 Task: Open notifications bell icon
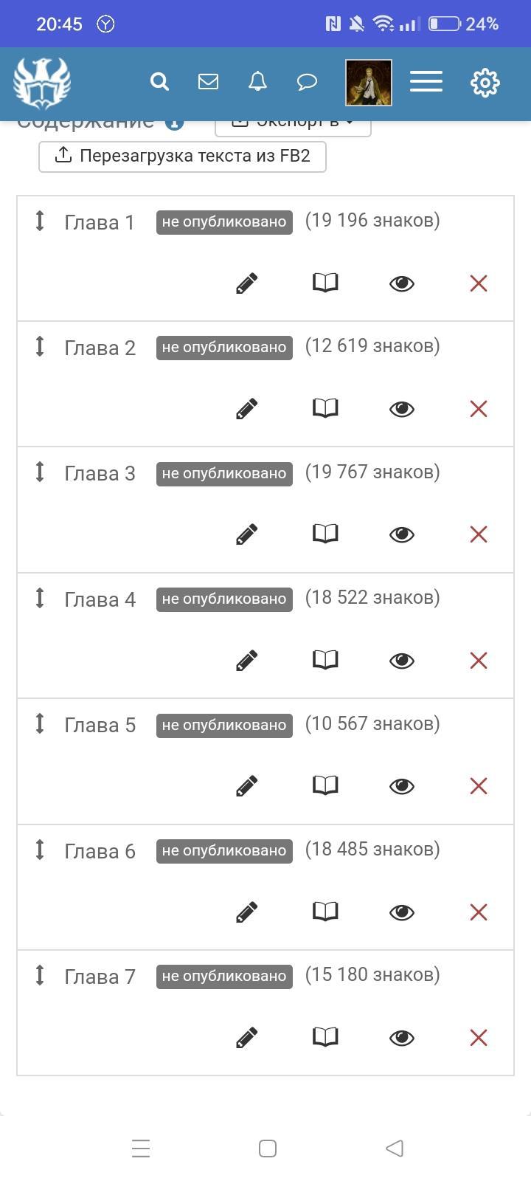coord(257,81)
